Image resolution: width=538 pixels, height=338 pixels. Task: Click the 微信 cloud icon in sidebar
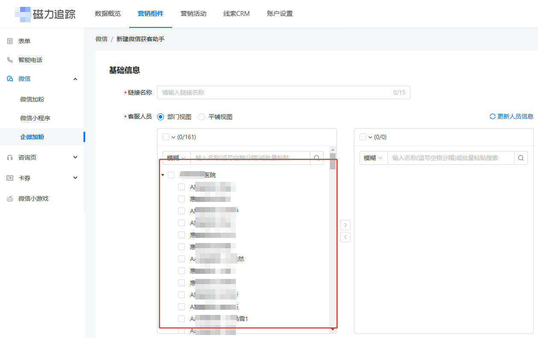9,79
